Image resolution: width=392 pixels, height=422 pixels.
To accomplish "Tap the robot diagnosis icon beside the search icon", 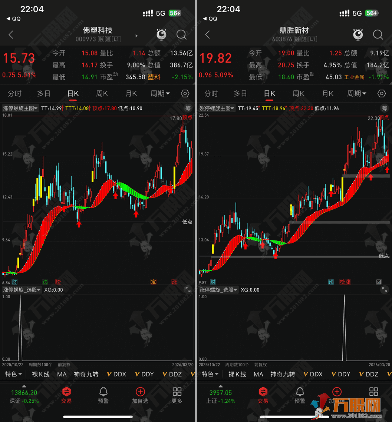I will (x=161, y=34).
